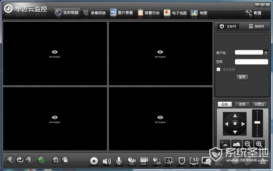Click the PTZ zoom in magnifier icon

[259, 144]
